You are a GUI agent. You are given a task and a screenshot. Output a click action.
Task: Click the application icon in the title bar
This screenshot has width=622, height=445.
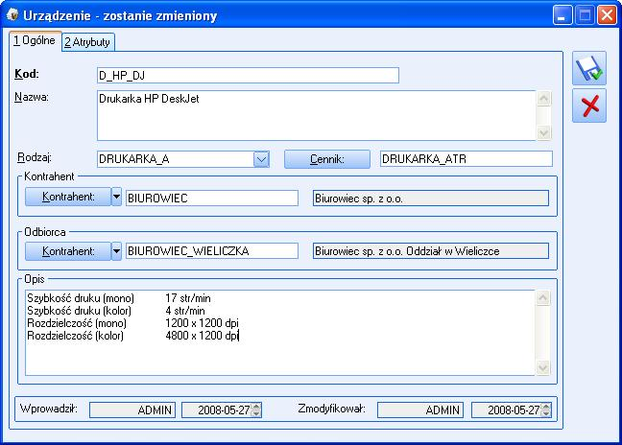(12, 15)
